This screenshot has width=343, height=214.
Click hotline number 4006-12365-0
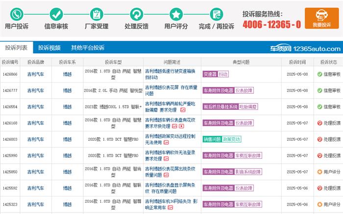coord(272,24)
